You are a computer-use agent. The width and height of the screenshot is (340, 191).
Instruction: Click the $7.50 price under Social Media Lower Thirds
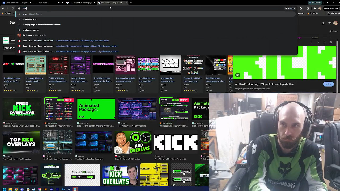pos(96,85)
